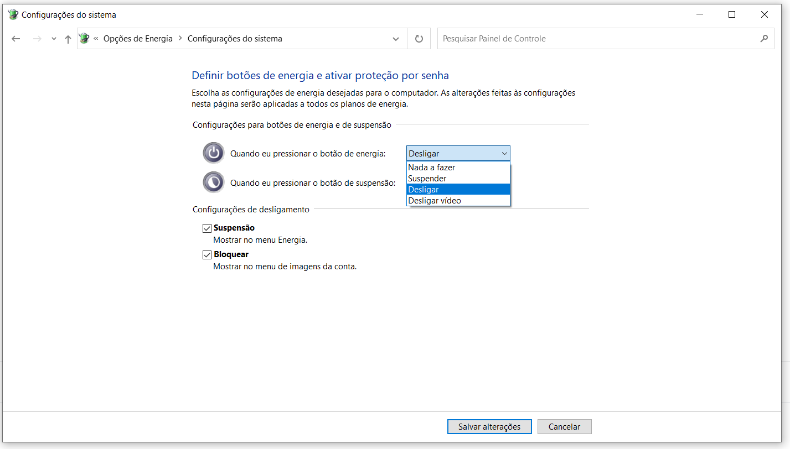
Task: Open the recent locations chevron
Action: [x=54, y=39]
